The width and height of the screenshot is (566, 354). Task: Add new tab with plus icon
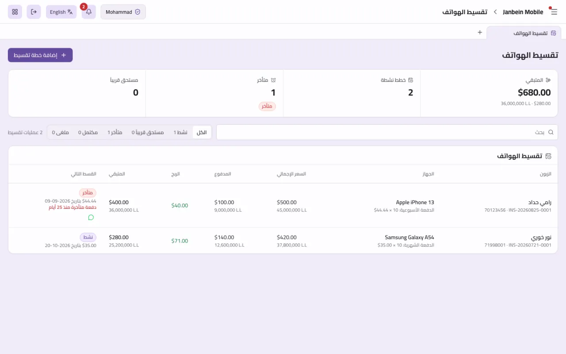(480, 32)
